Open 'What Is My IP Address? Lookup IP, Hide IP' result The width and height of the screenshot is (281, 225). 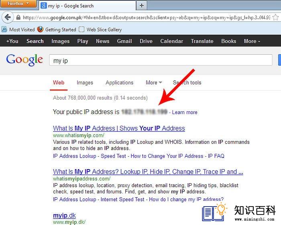tap(148, 172)
